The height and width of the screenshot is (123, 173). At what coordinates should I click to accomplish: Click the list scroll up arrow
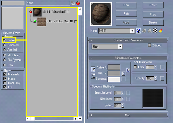pos(80,9)
